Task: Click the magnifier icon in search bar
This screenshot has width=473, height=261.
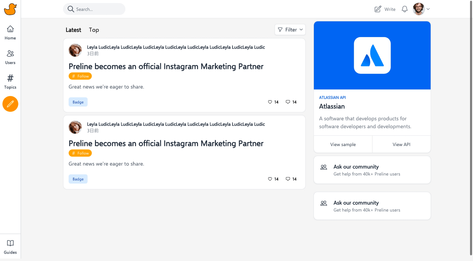Action: tap(71, 9)
